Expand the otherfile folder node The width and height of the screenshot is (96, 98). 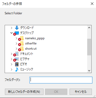pos(17,43)
